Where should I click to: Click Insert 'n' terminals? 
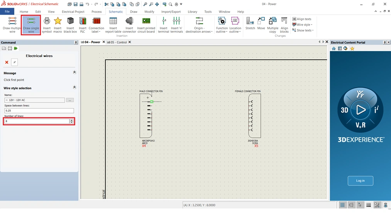click(x=176, y=25)
